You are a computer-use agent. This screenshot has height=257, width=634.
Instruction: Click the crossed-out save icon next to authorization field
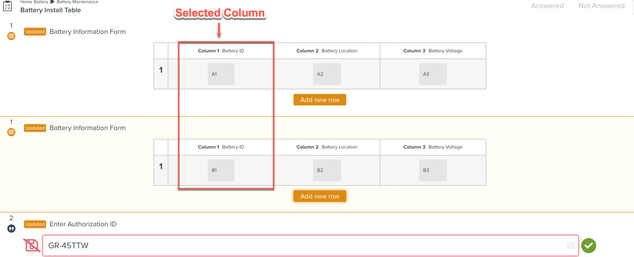[32, 245]
